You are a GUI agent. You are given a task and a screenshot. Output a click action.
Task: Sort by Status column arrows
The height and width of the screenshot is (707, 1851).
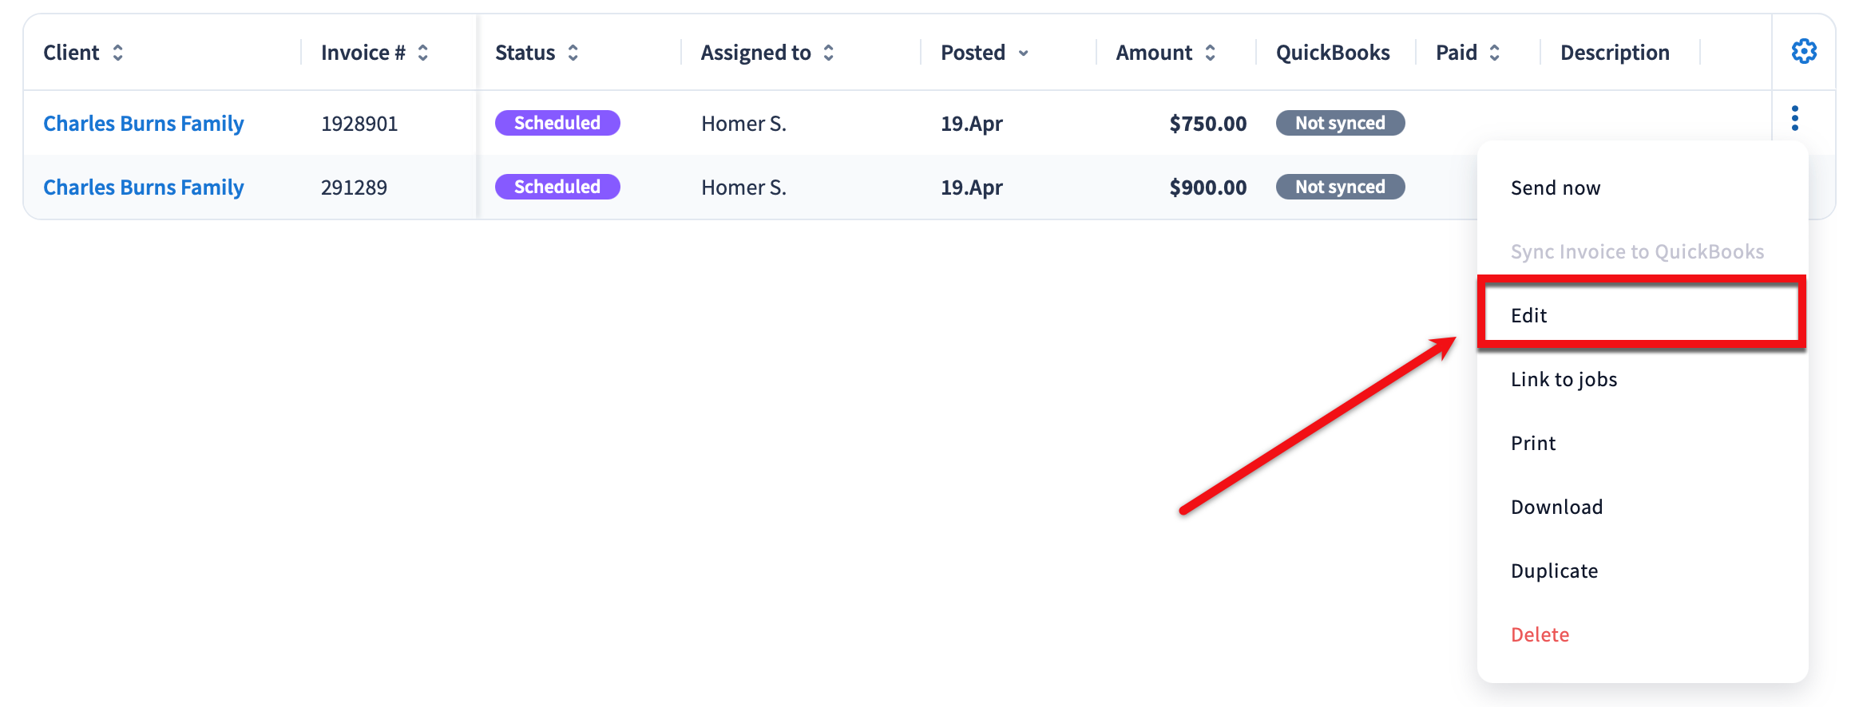point(573,53)
